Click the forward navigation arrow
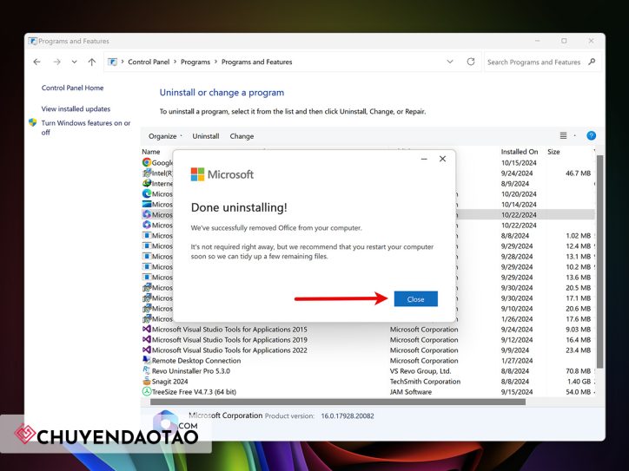The height and width of the screenshot is (471, 629). (57, 62)
